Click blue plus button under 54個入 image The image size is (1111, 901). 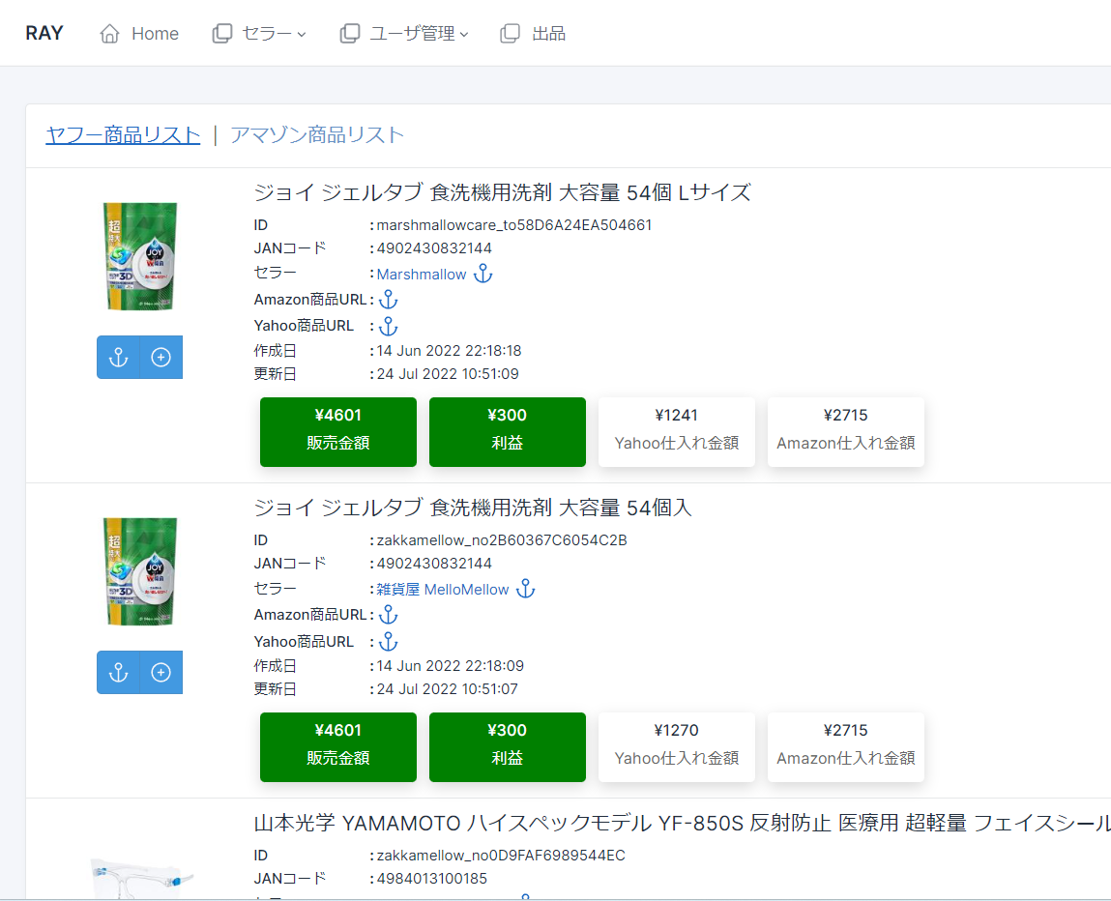[161, 672]
